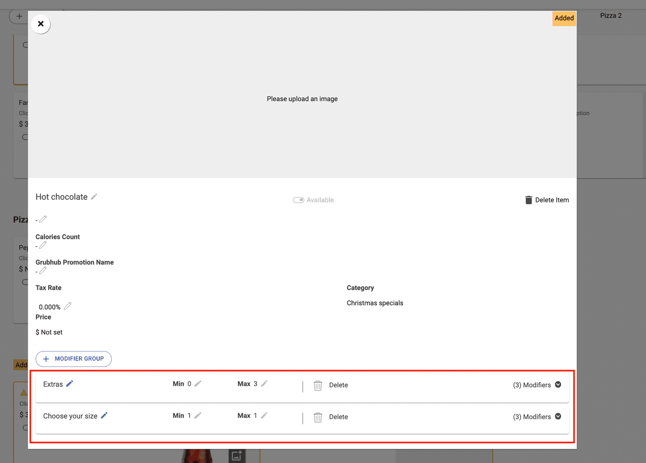Toggle the Available switch
The height and width of the screenshot is (463, 646).
tap(298, 200)
